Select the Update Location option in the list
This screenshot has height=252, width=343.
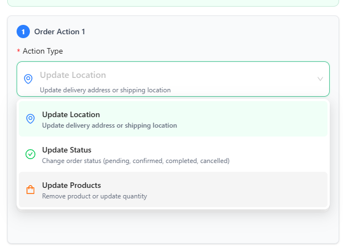click(x=71, y=114)
